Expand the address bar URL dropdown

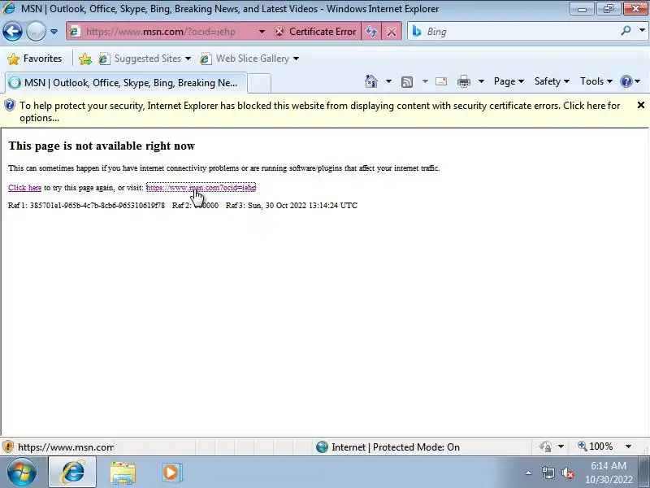coord(262,32)
